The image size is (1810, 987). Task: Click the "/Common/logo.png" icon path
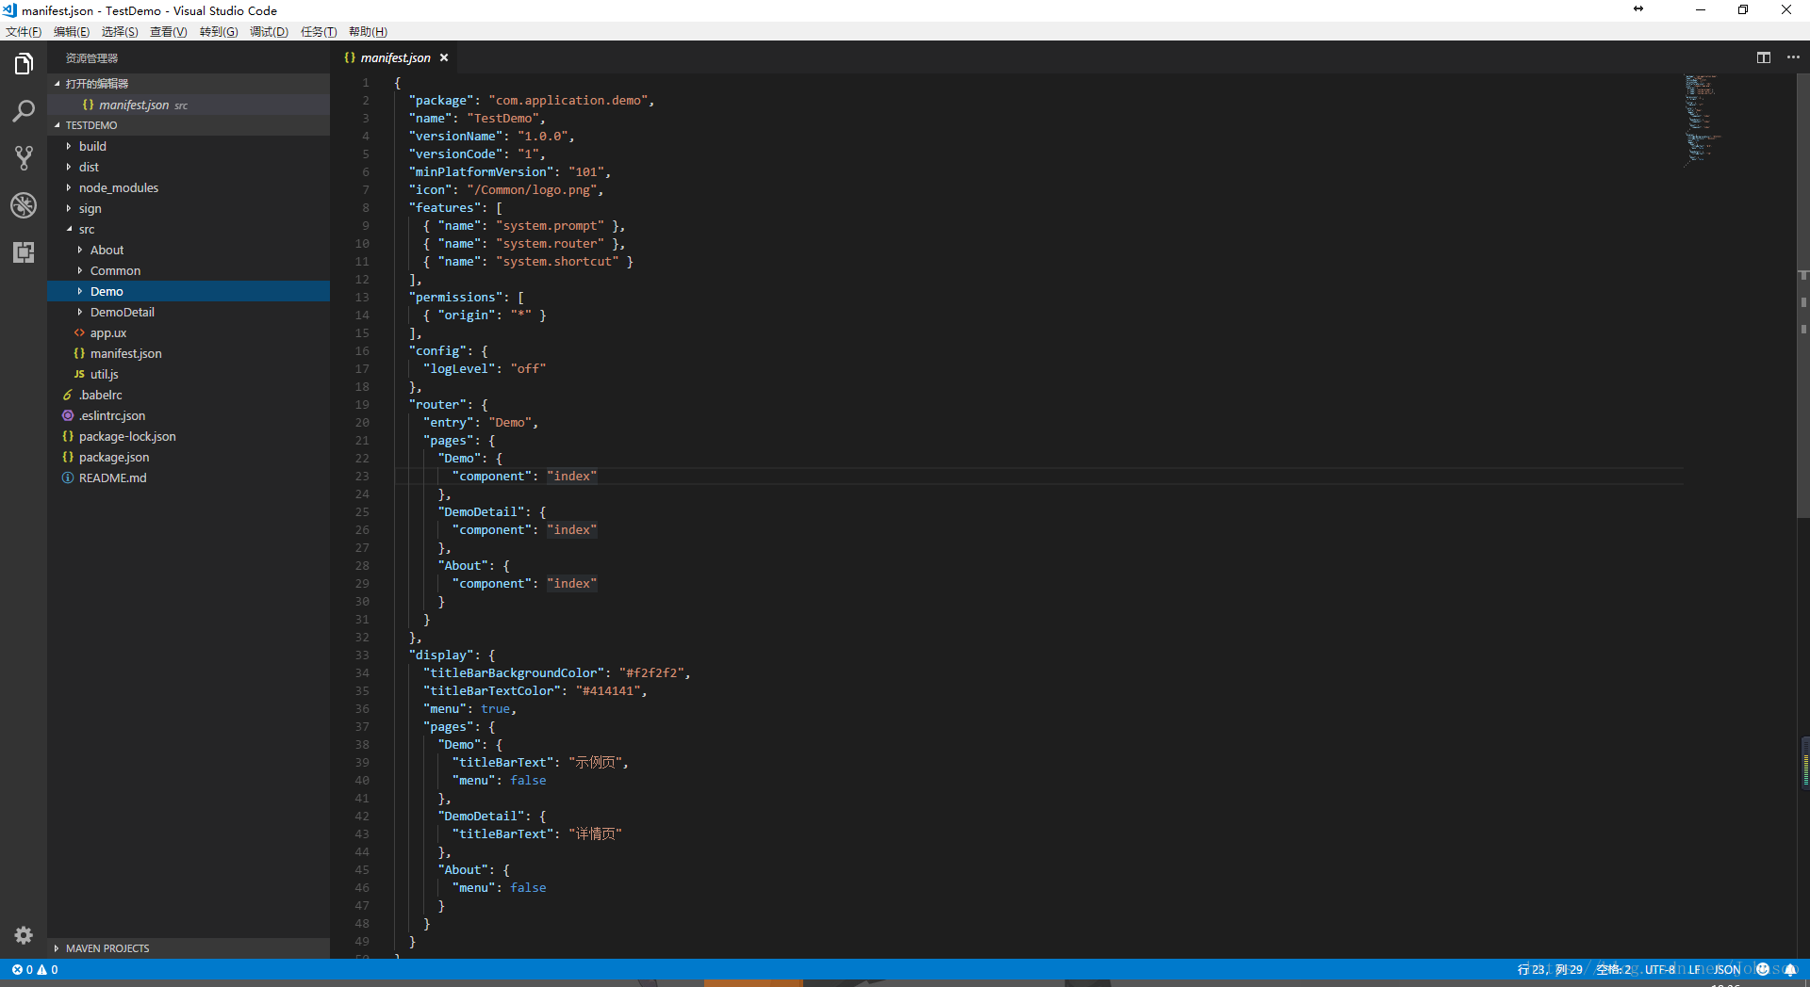tap(532, 190)
